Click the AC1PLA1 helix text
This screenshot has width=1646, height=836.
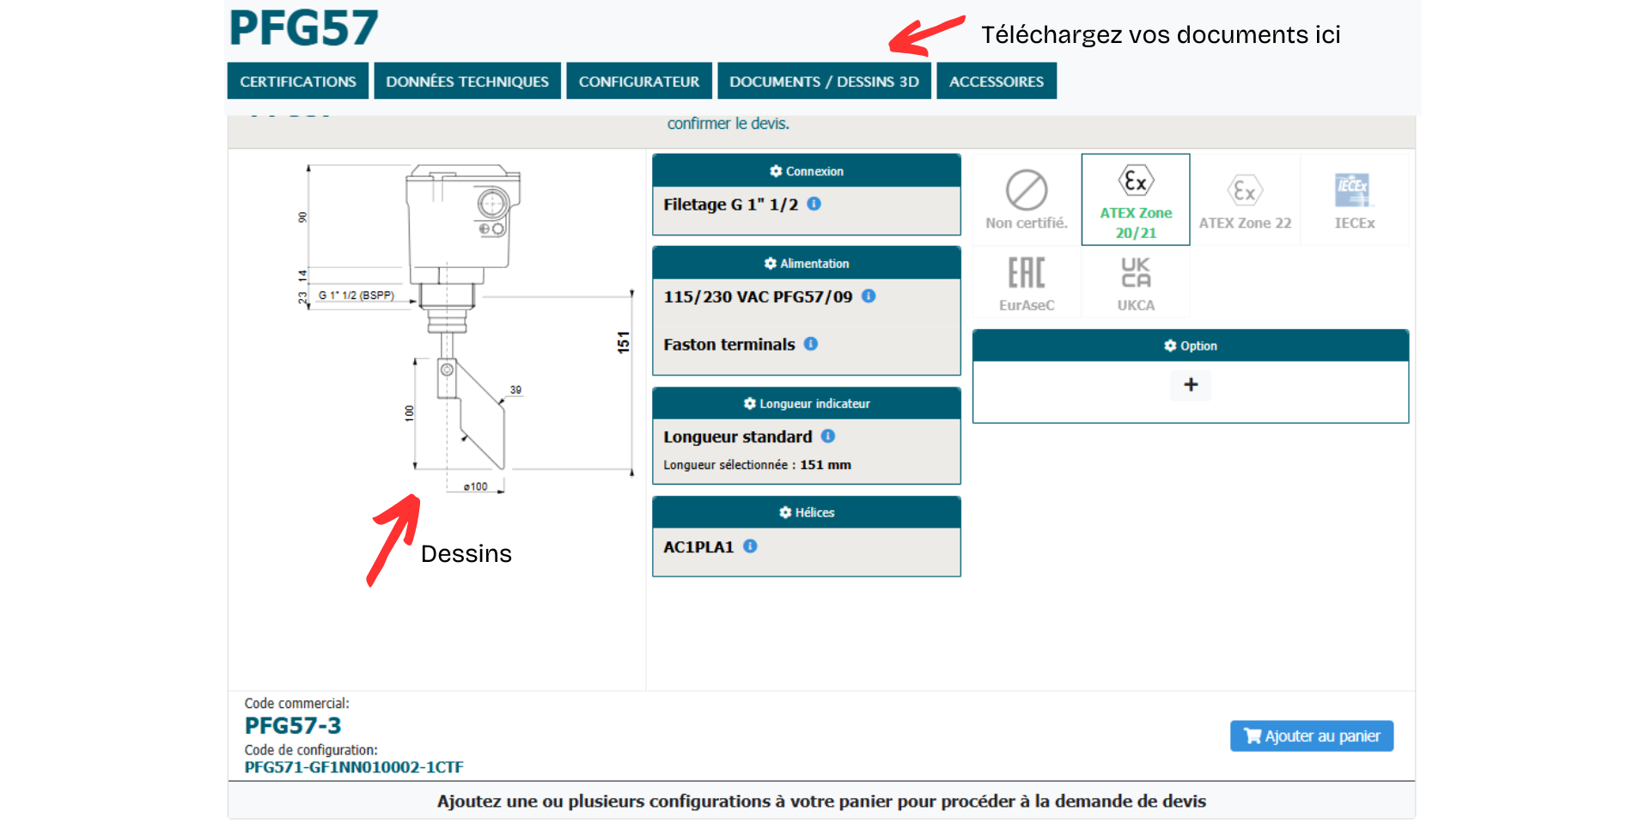pyautogui.click(x=698, y=546)
